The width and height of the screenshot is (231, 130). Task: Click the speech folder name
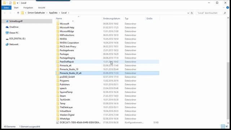point(63,88)
